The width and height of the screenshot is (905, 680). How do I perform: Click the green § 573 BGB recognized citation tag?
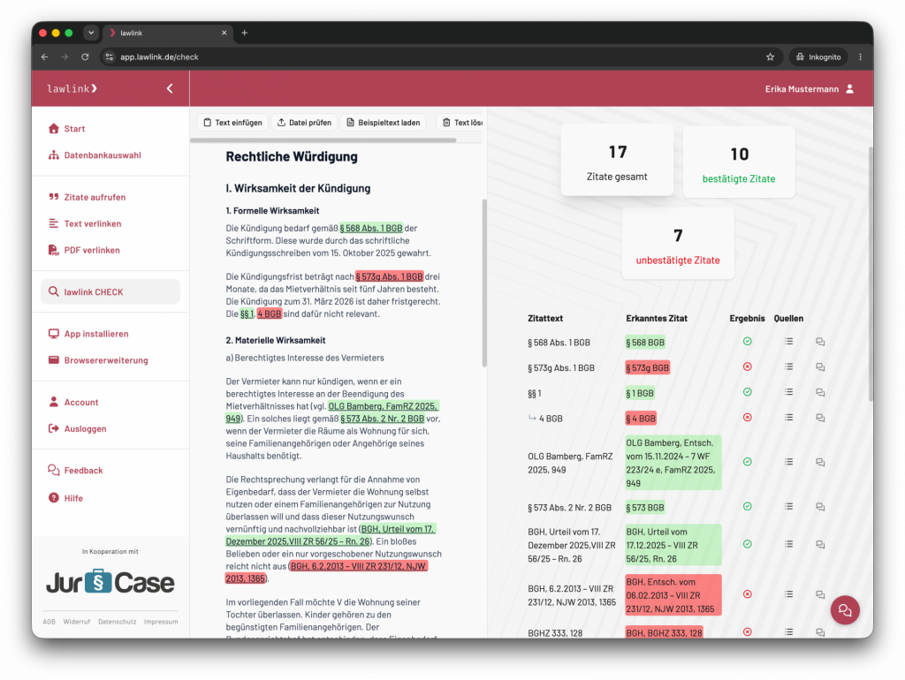(645, 508)
